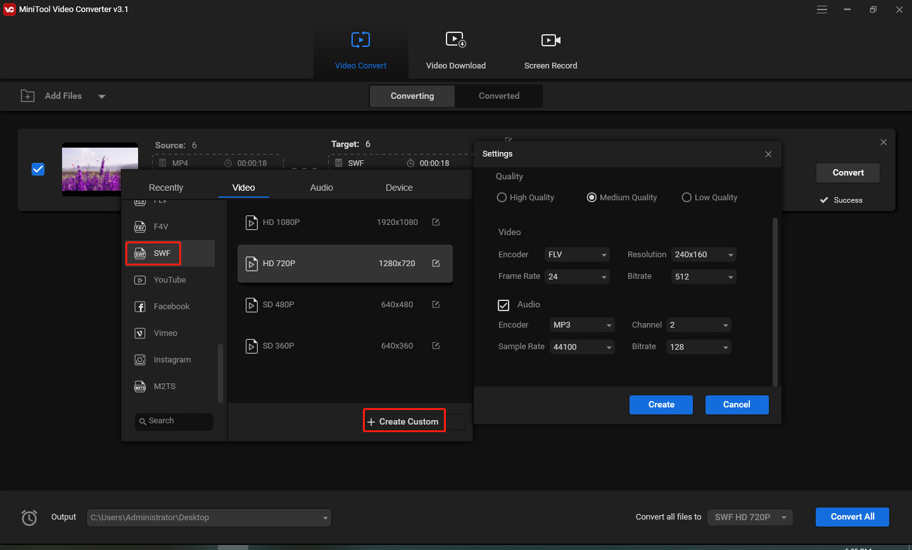Viewport: 912px width, 550px height.
Task: Open the audio Bitrate 128 dropdown
Action: tap(699, 347)
